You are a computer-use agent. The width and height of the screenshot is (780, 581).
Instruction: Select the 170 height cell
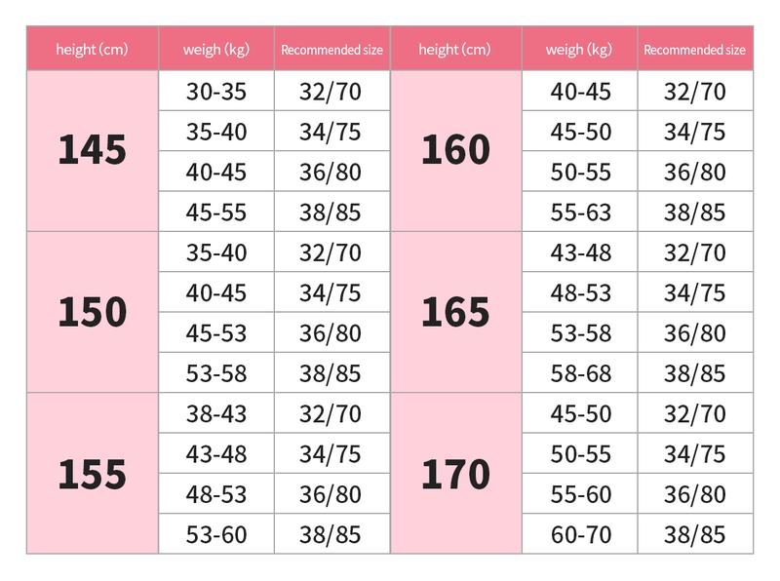pyautogui.click(x=456, y=473)
